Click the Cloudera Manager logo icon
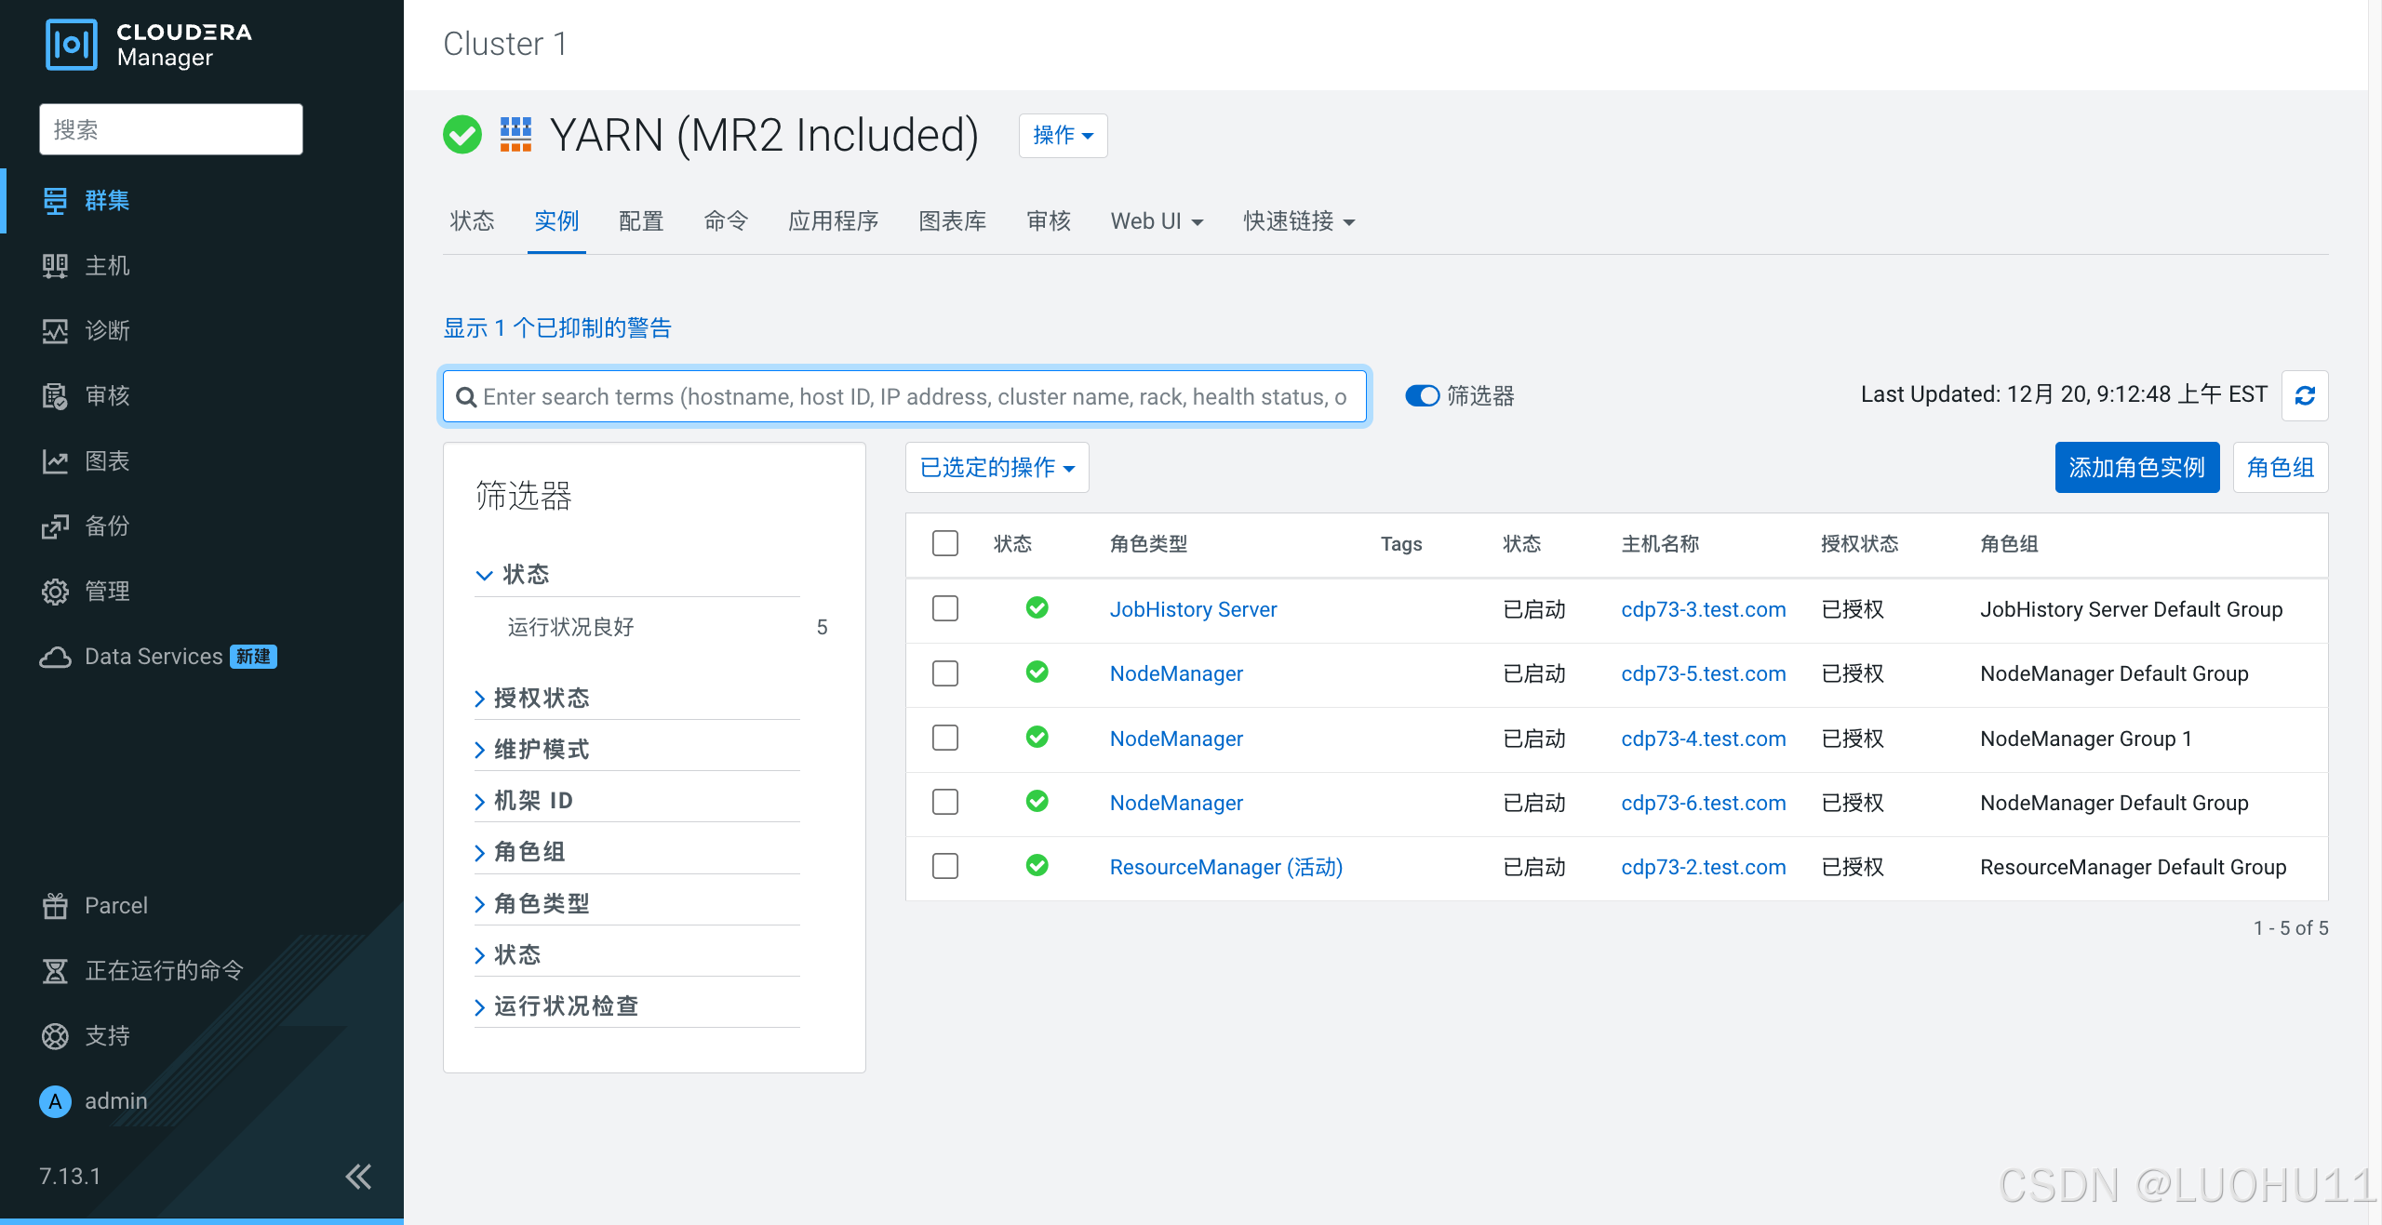 pos(72,45)
